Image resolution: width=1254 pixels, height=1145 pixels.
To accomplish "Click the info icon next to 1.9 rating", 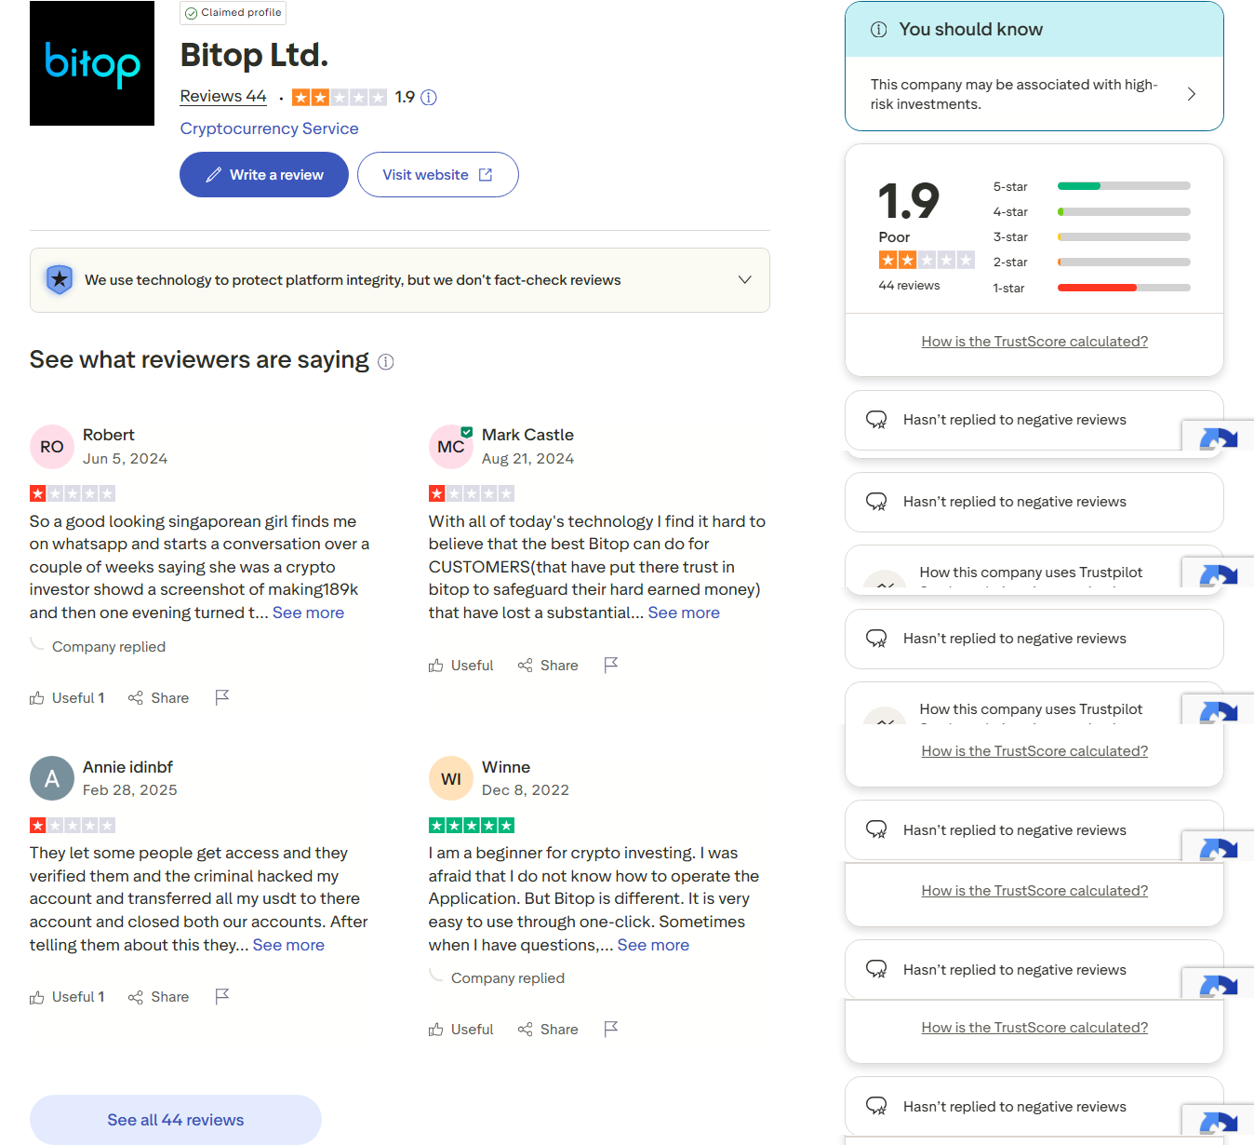I will [429, 98].
